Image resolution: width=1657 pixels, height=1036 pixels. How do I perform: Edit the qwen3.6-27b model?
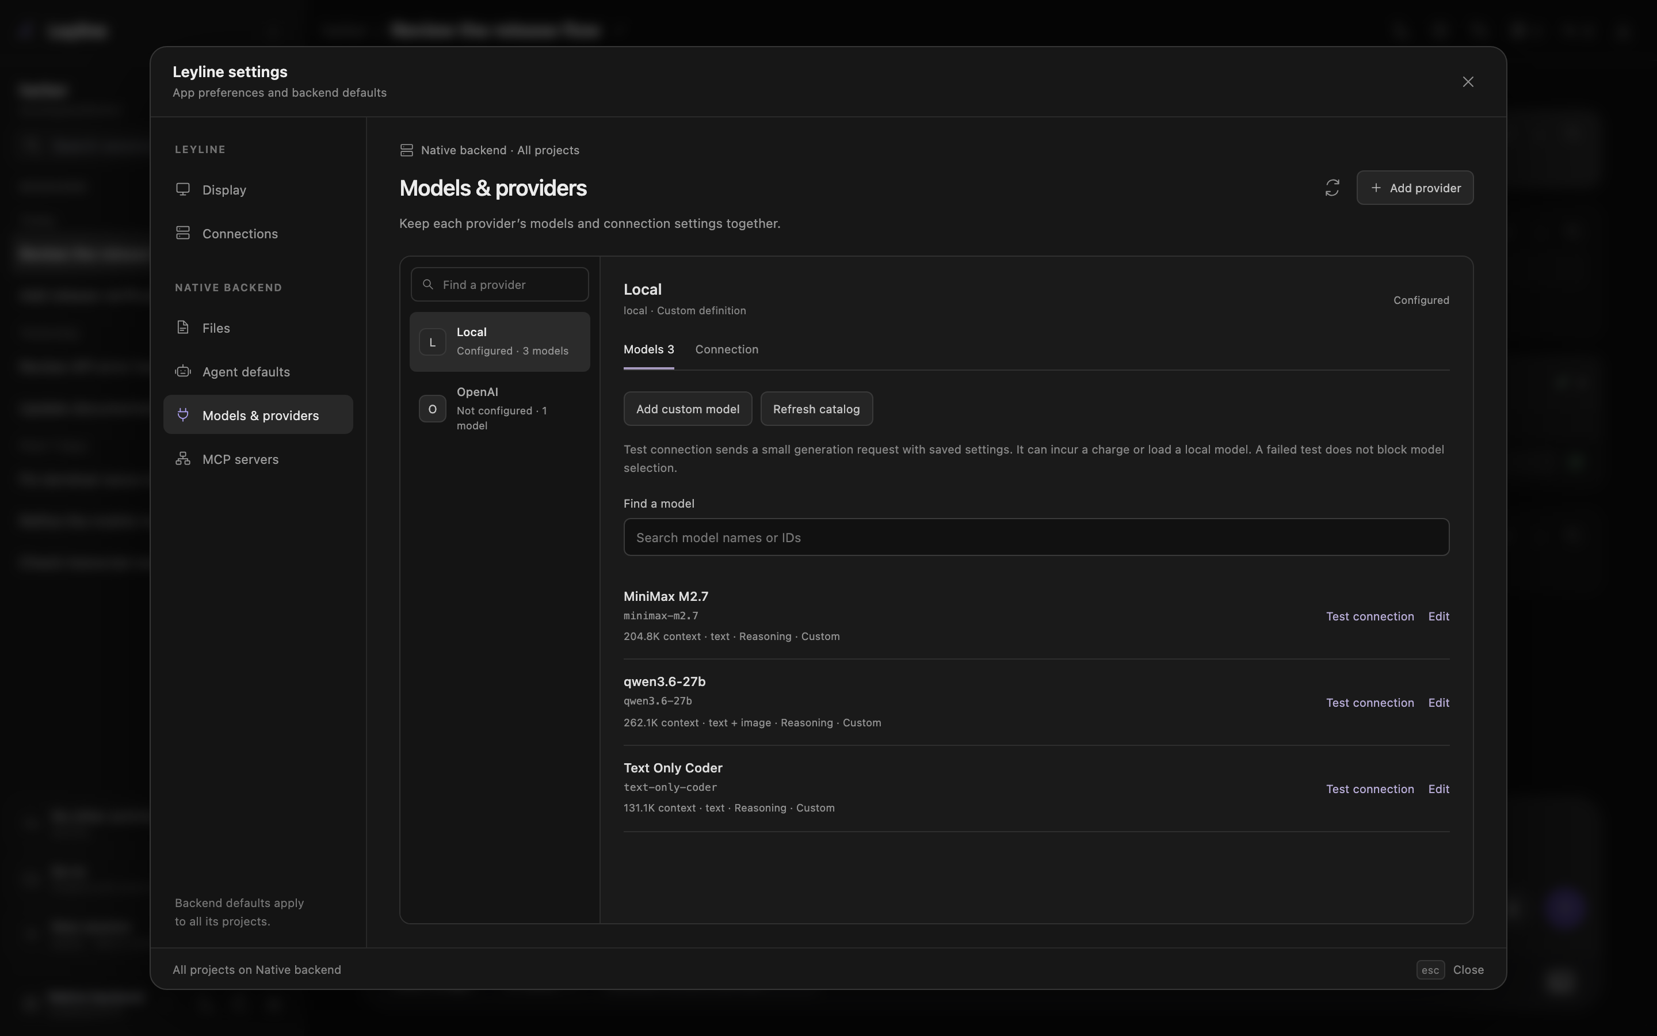tap(1438, 702)
